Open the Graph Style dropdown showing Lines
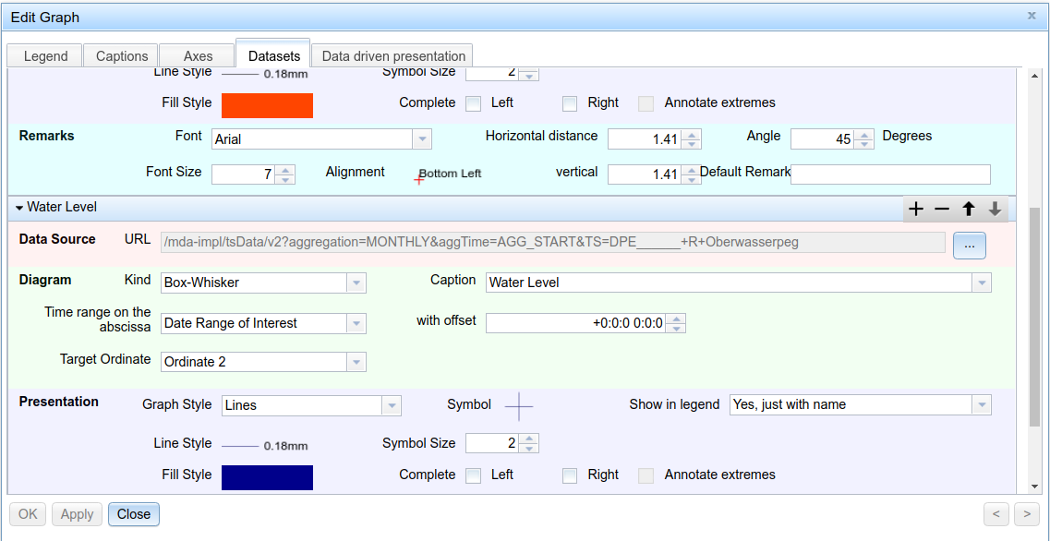1050x541 pixels. tap(392, 405)
